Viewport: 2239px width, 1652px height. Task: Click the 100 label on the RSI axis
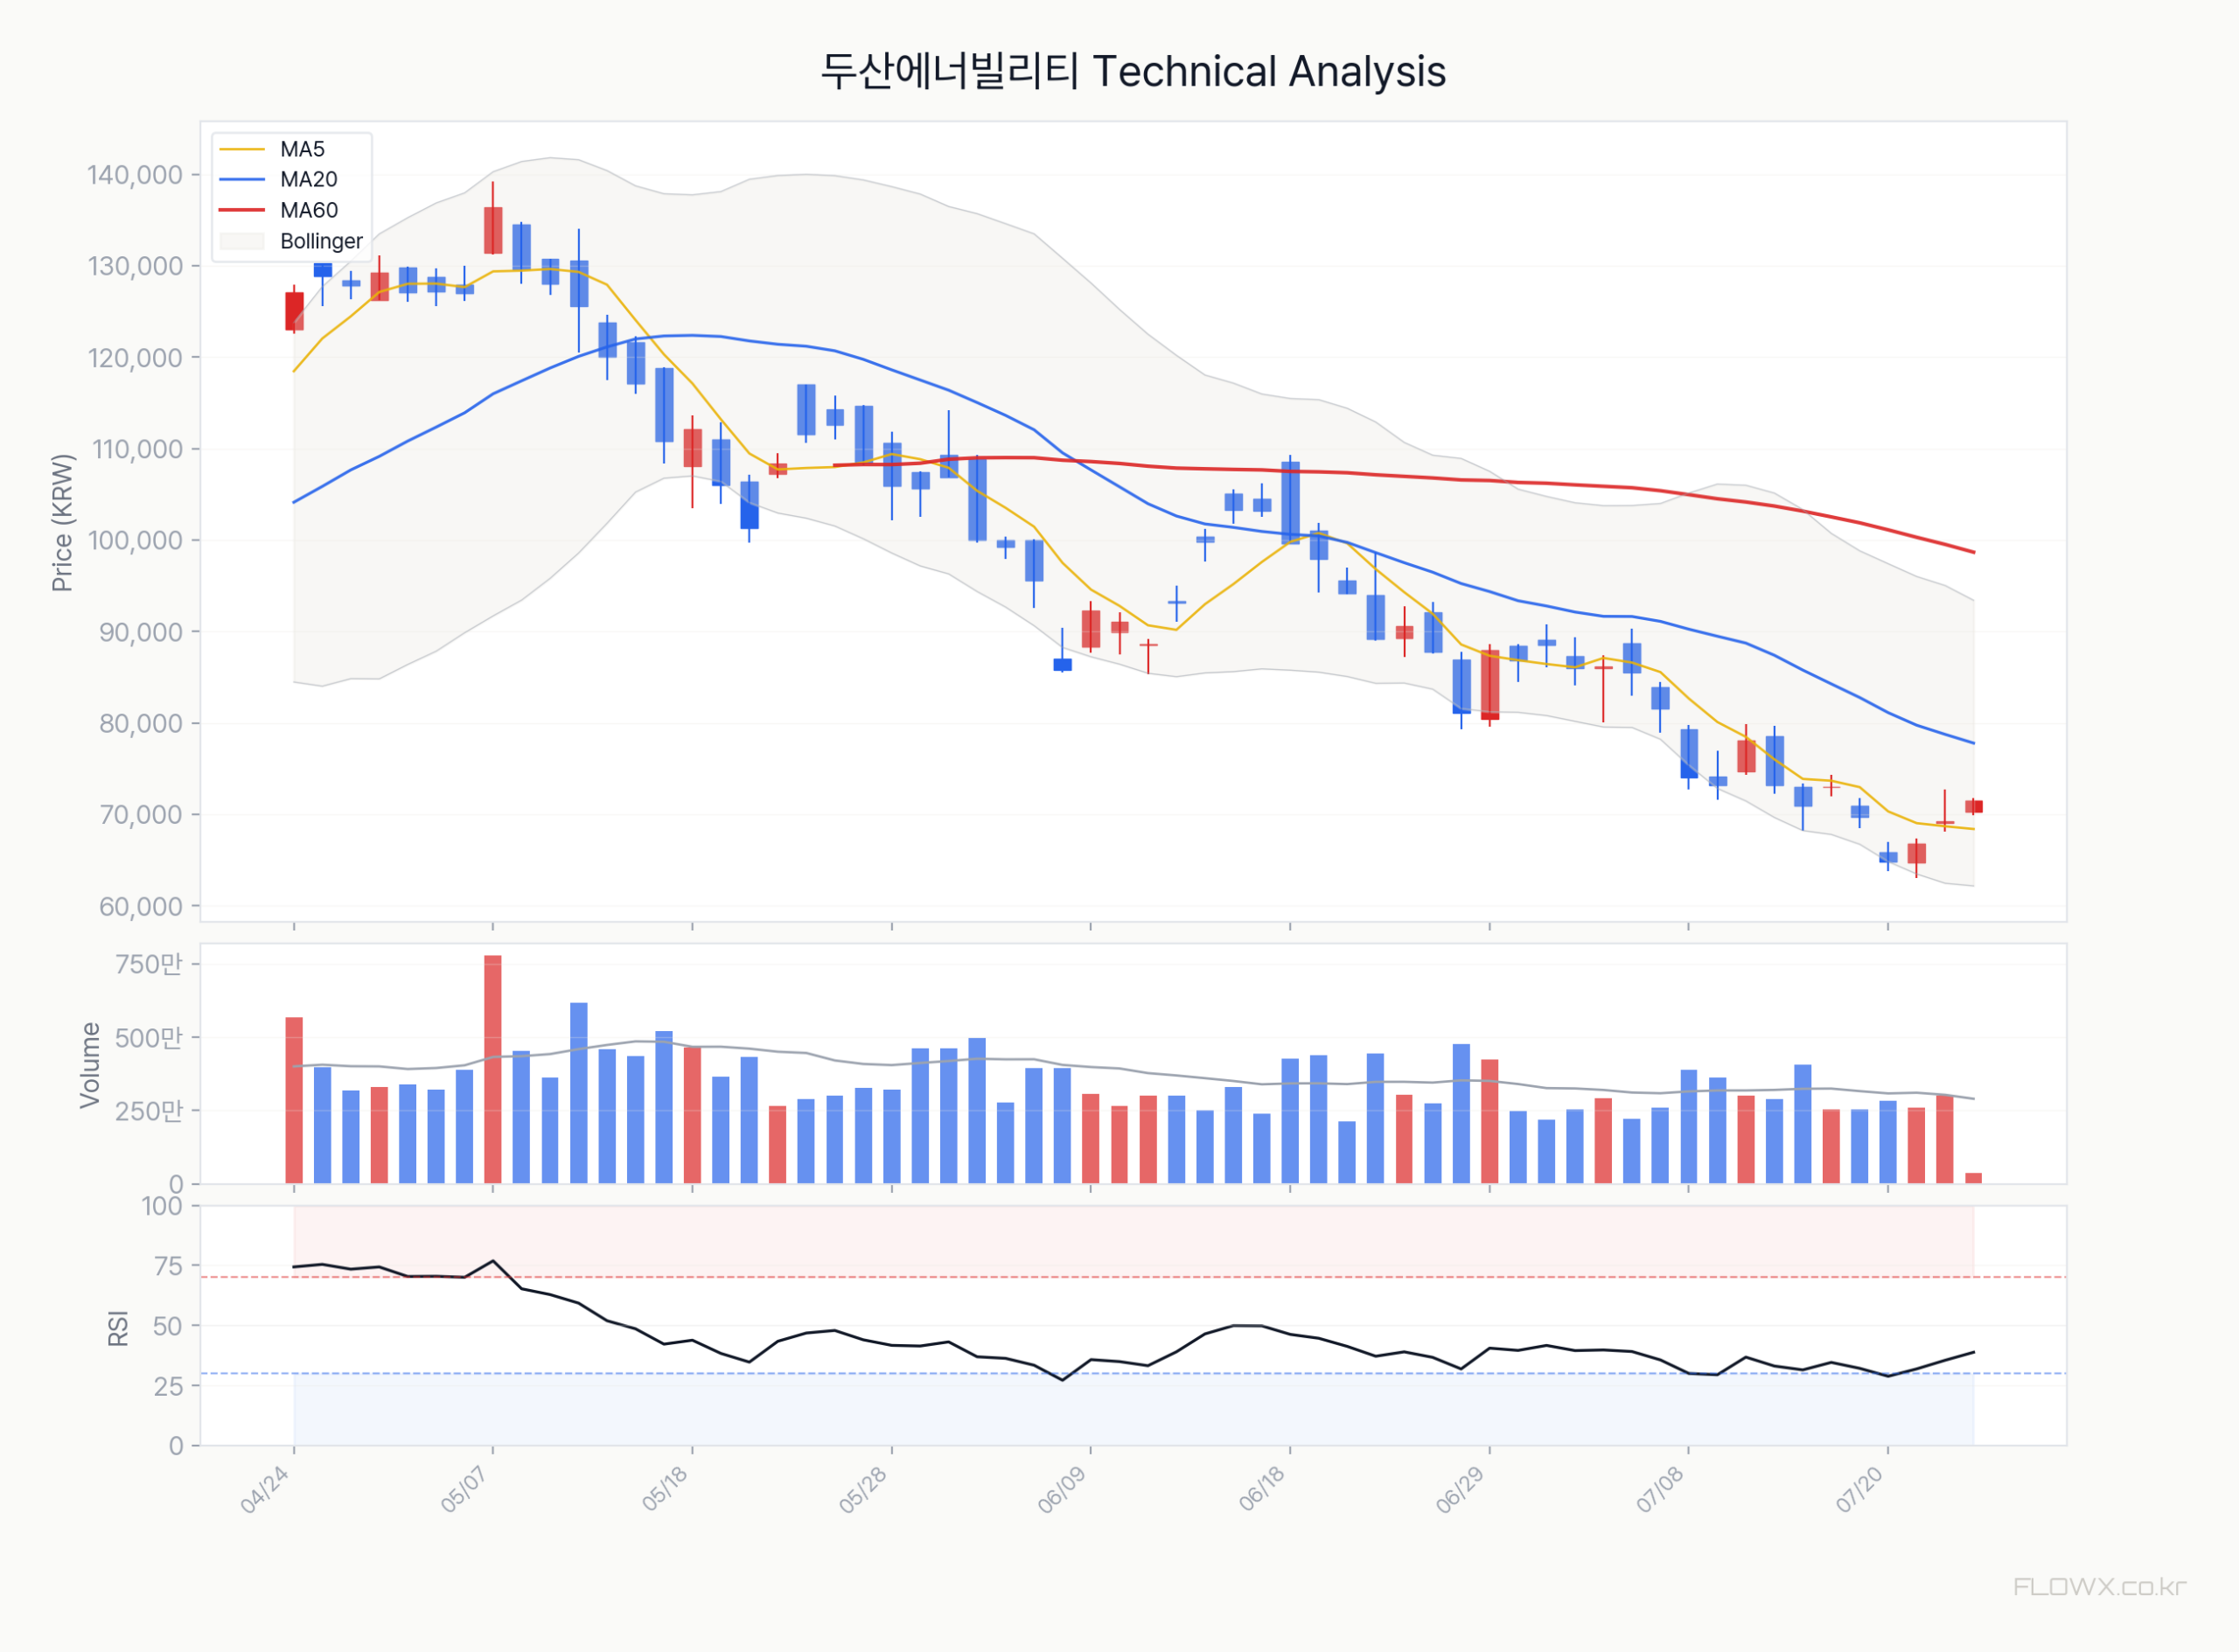(x=162, y=1206)
